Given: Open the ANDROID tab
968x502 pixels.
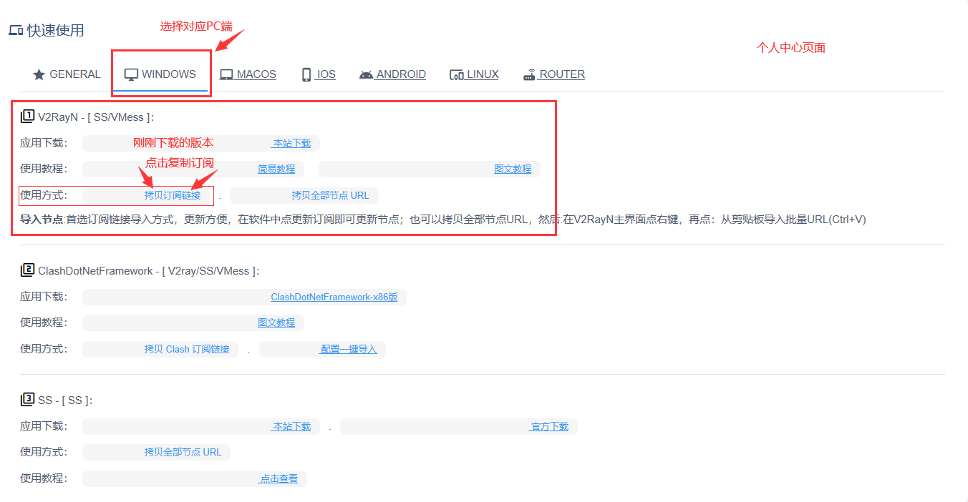Looking at the screenshot, I should (392, 74).
